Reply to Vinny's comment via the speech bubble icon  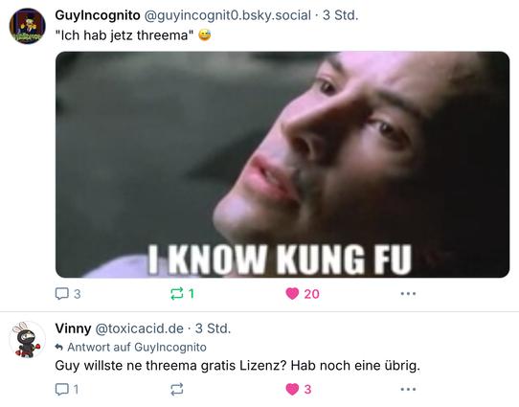pos(62,389)
